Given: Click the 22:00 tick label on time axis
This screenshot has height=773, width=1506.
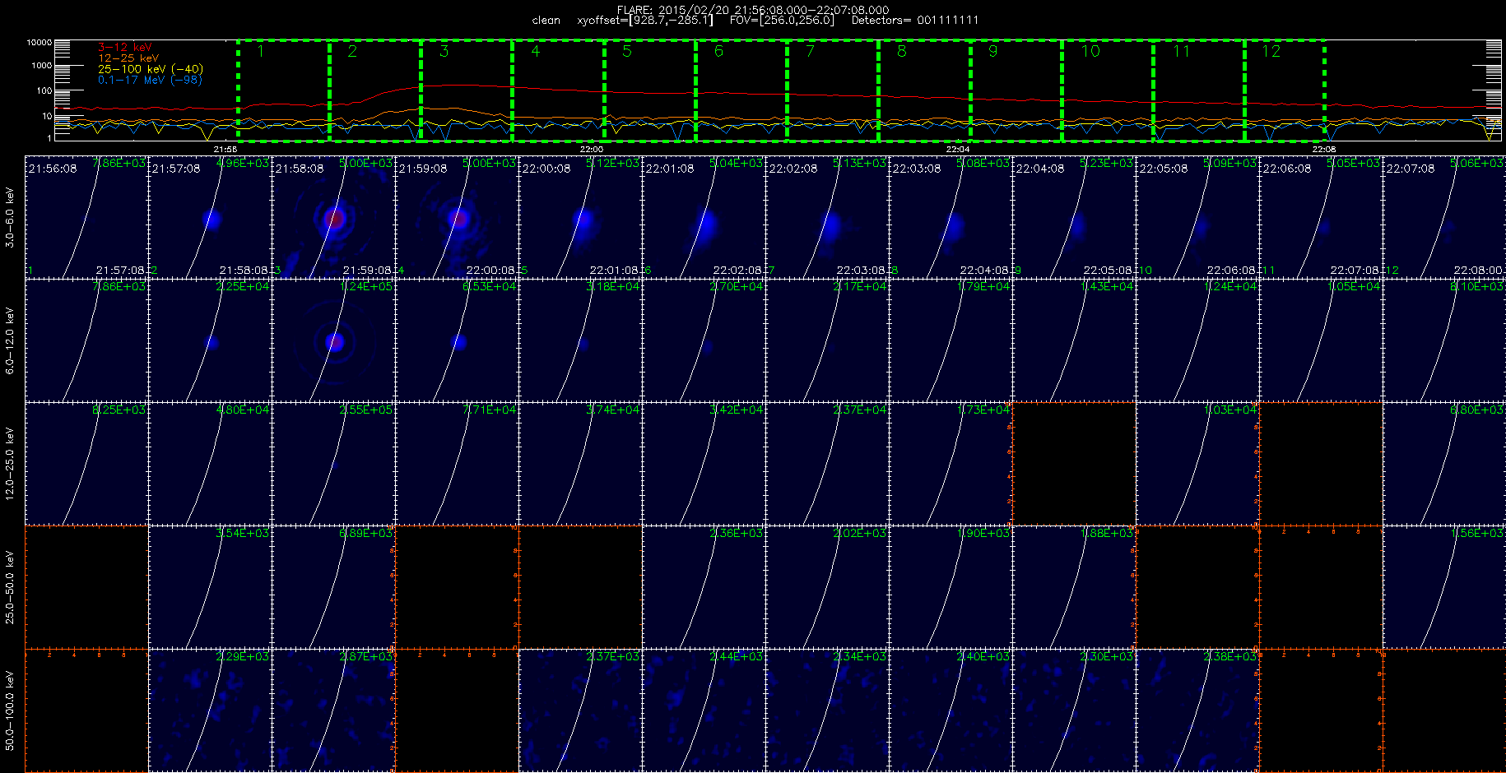Looking at the screenshot, I should point(592,149).
